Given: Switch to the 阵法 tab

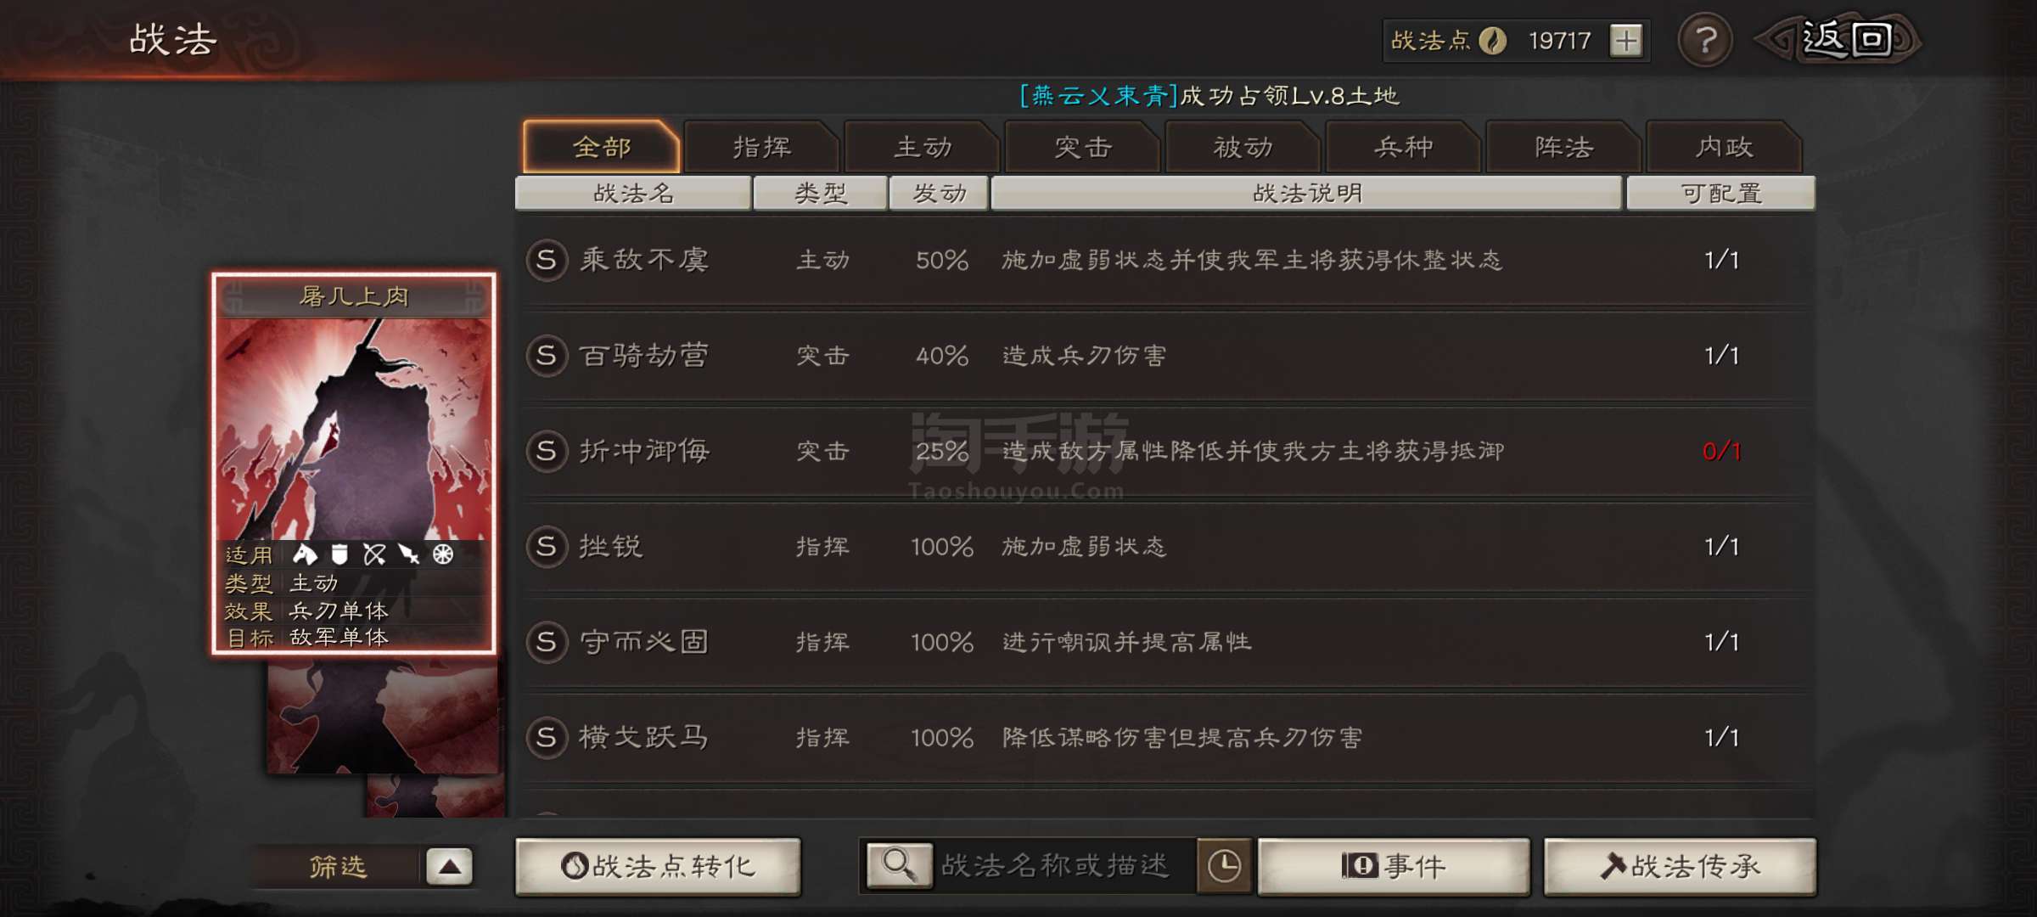Looking at the screenshot, I should click(x=1563, y=147).
